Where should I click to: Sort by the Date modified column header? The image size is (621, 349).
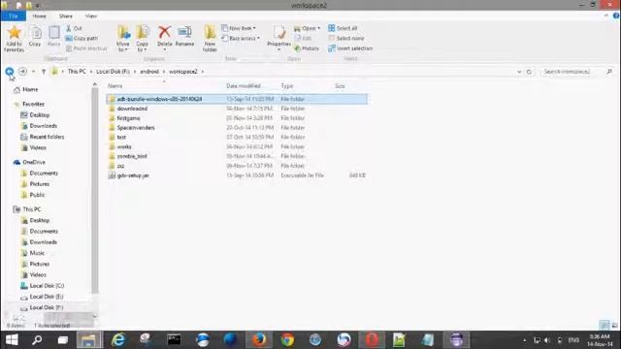[x=244, y=86]
